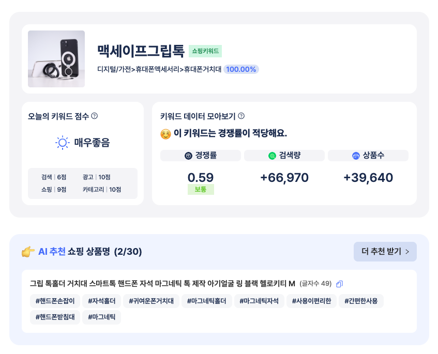
Task: Open the product image thumbnail
Action: pos(56,59)
